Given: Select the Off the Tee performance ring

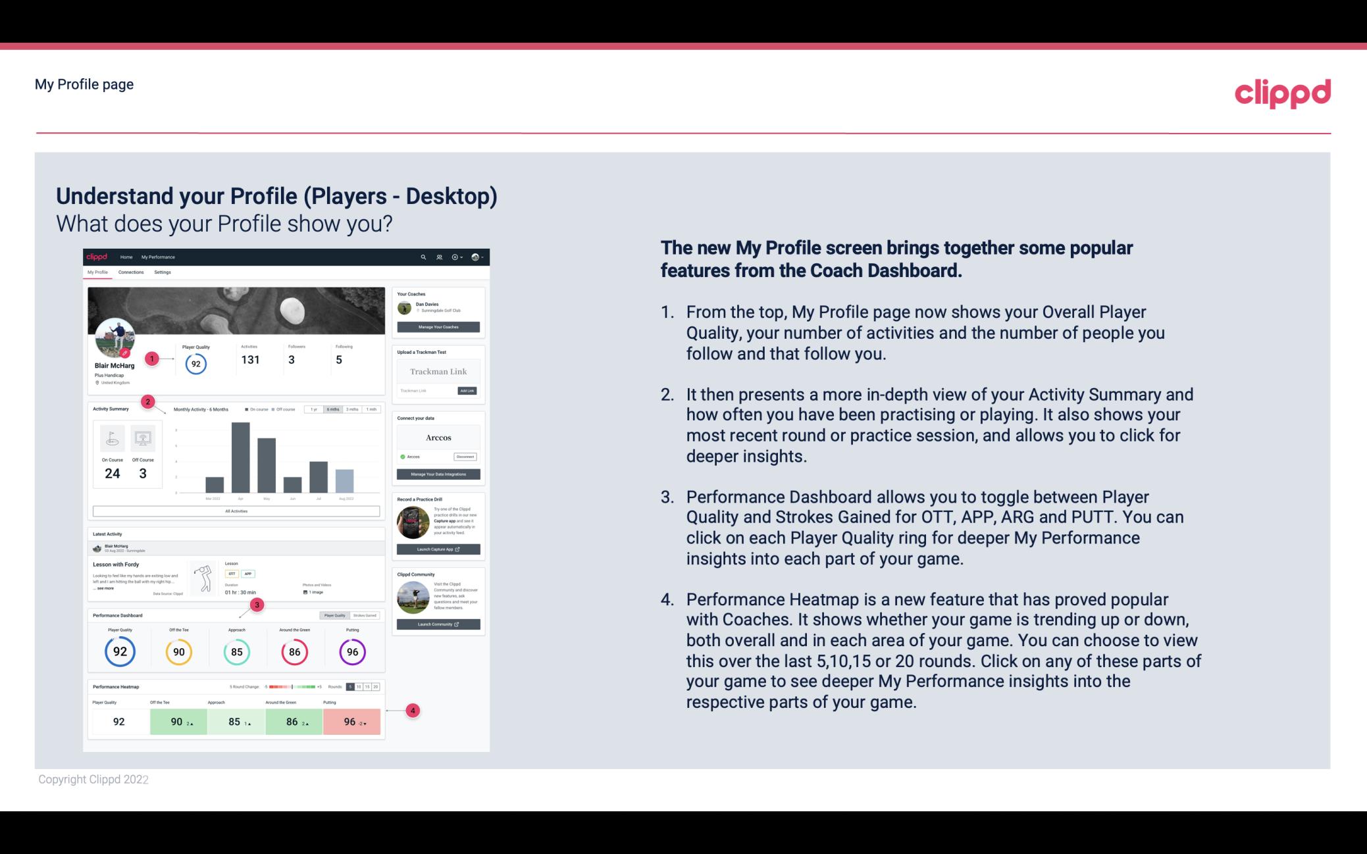Looking at the screenshot, I should click(x=178, y=651).
